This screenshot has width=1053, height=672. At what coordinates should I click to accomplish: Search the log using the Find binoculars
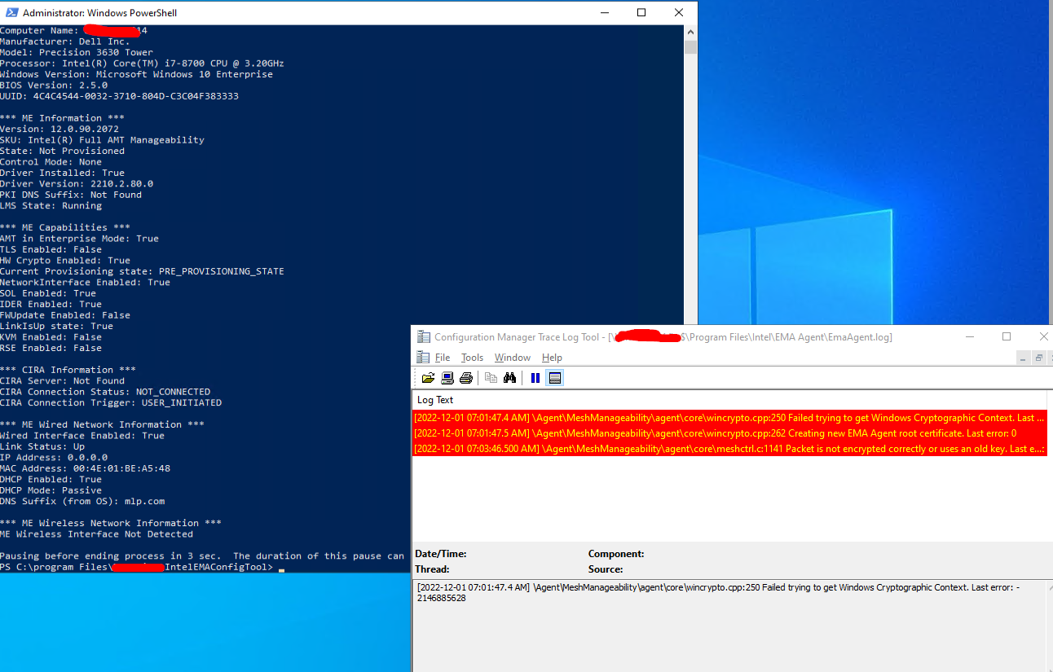(x=509, y=377)
